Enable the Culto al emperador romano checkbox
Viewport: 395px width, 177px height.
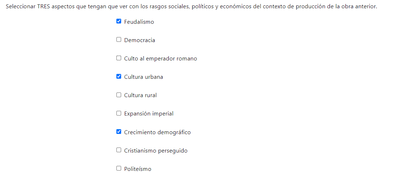pos(119,58)
